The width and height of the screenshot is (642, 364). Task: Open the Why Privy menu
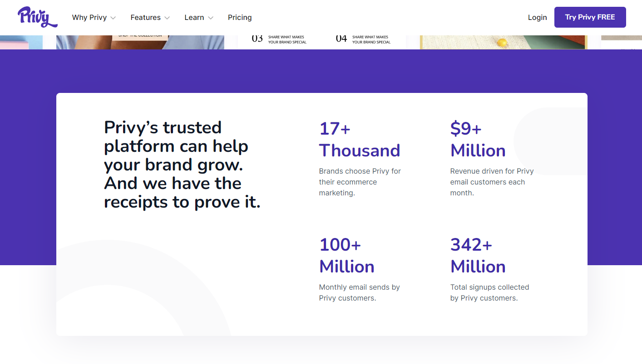[x=89, y=18]
